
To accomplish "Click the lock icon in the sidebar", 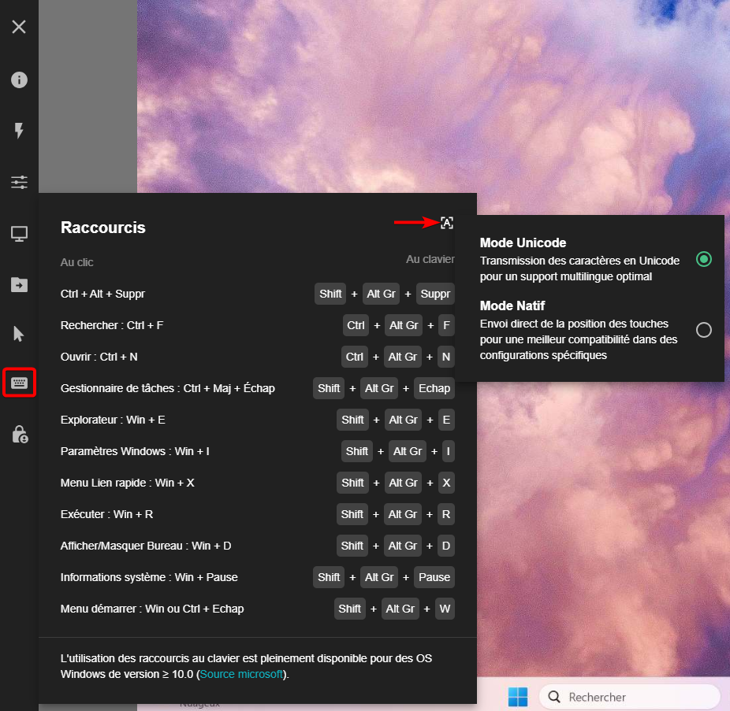I will click(18, 434).
